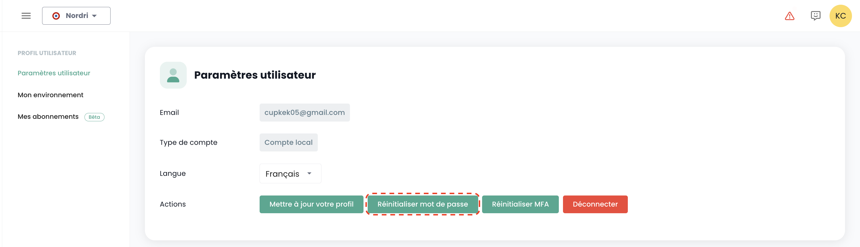Click the Nordri logo icon
The width and height of the screenshot is (860, 247).
56,16
